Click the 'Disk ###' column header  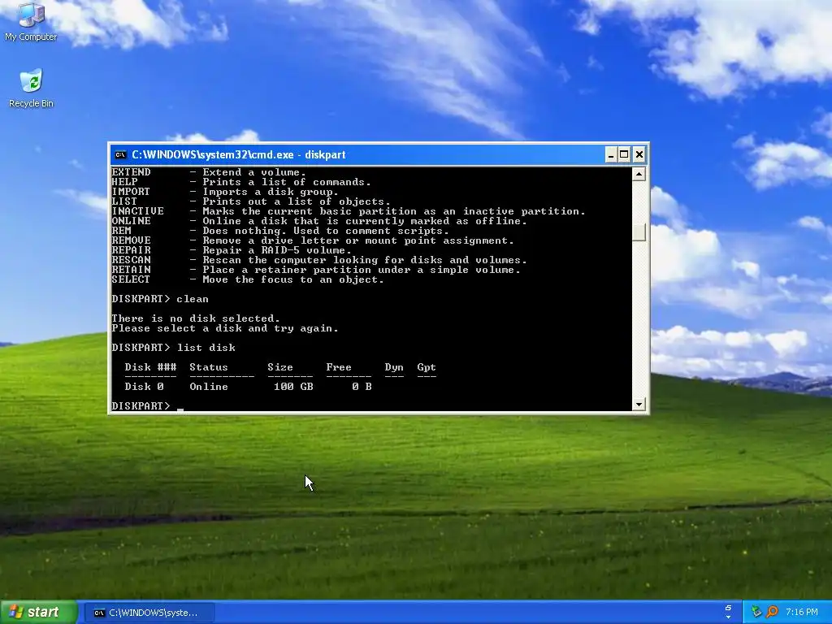click(150, 367)
